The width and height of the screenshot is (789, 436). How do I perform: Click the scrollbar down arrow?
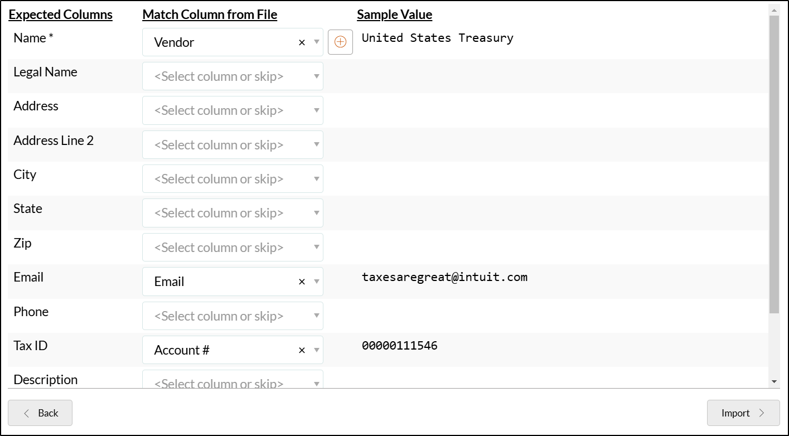coord(774,381)
